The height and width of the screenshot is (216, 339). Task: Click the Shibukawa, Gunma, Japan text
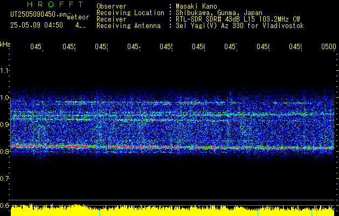pos(219,13)
